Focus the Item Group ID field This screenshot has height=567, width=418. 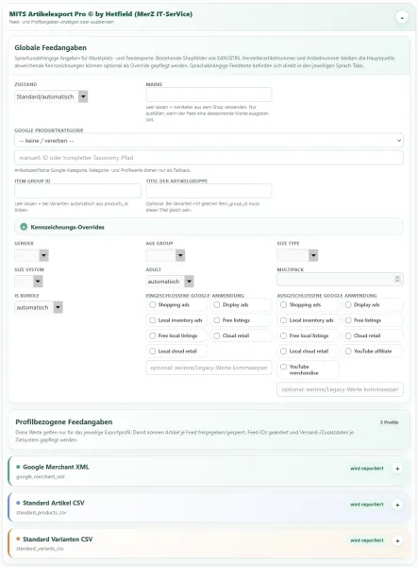click(77, 191)
